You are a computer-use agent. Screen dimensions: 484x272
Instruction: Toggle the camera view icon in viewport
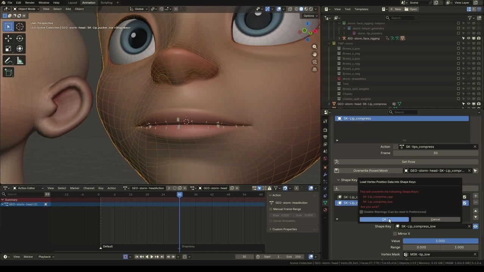pos(315,62)
